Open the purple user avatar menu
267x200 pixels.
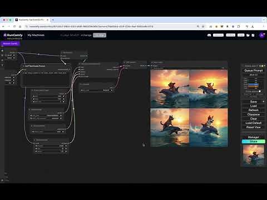click(x=261, y=35)
